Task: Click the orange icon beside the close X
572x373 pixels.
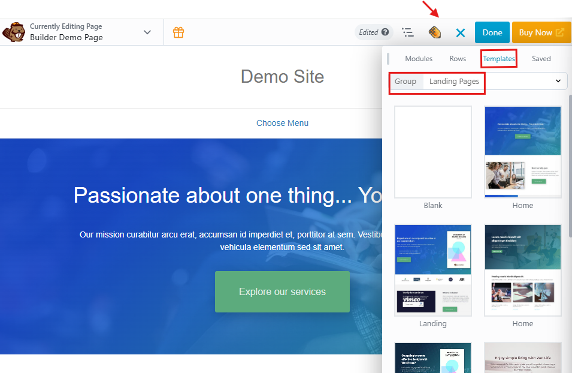Action: click(x=435, y=32)
